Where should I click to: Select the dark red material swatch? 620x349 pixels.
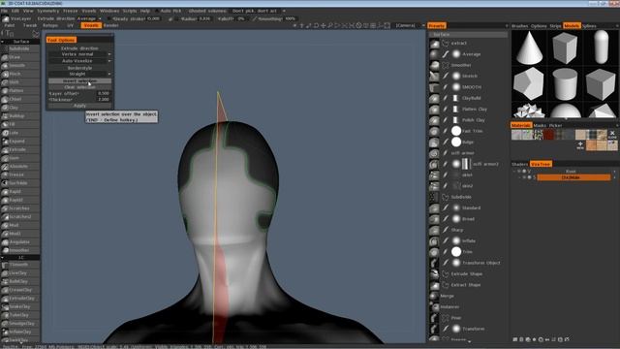click(548, 135)
